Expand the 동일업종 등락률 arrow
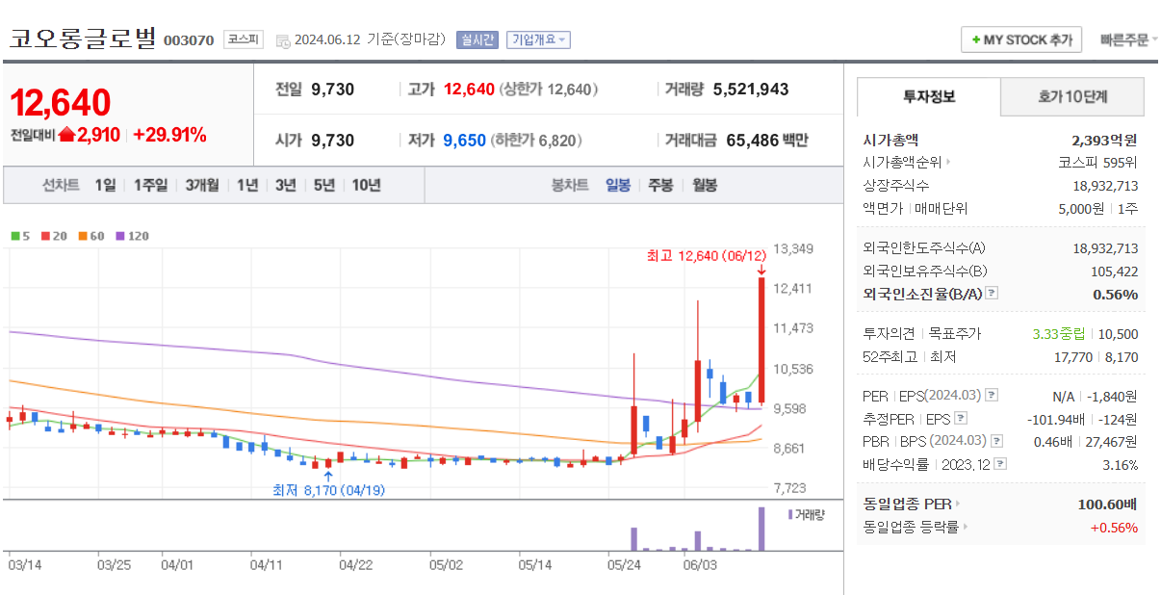The height and width of the screenshot is (595, 1161). pyautogui.click(x=966, y=527)
